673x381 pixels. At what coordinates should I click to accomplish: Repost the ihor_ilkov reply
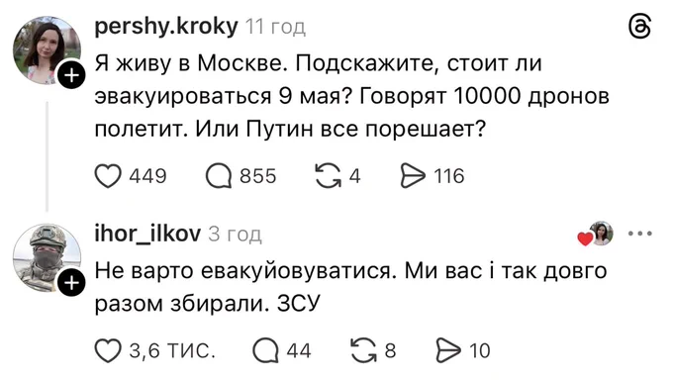coord(364,351)
